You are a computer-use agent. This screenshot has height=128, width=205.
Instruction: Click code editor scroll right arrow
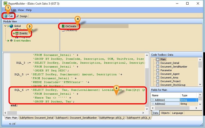pyautogui.click(x=143, y=113)
